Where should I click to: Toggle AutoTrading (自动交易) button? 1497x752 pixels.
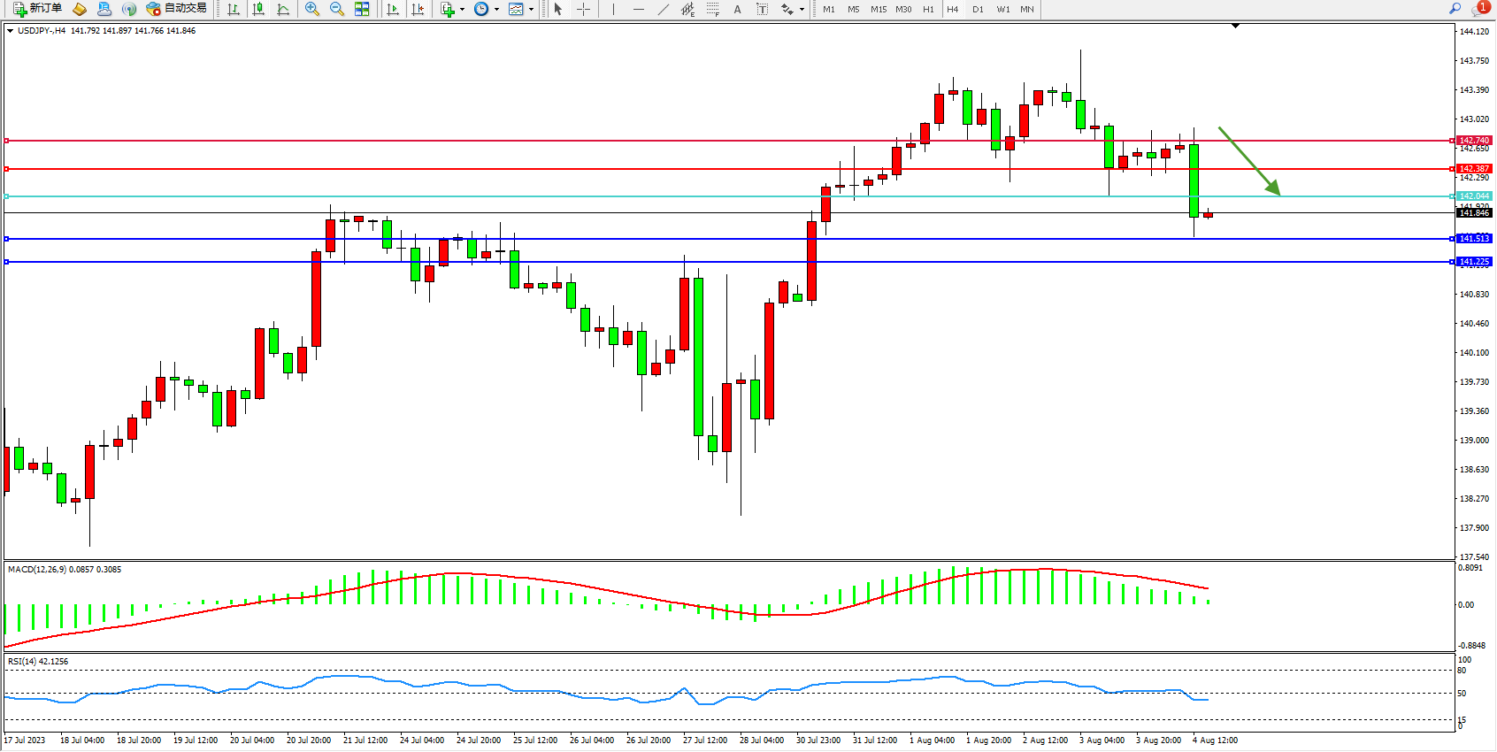[176, 9]
